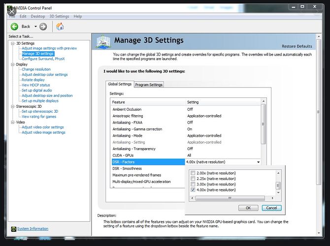
Task: Select the Anisotropic filtering row
Action: pyautogui.click(x=185, y=116)
